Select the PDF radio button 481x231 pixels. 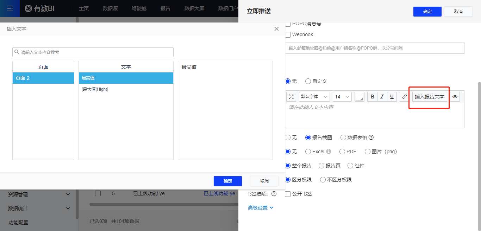(x=342, y=151)
